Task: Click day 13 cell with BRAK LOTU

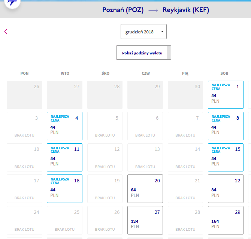Action: point(145,158)
